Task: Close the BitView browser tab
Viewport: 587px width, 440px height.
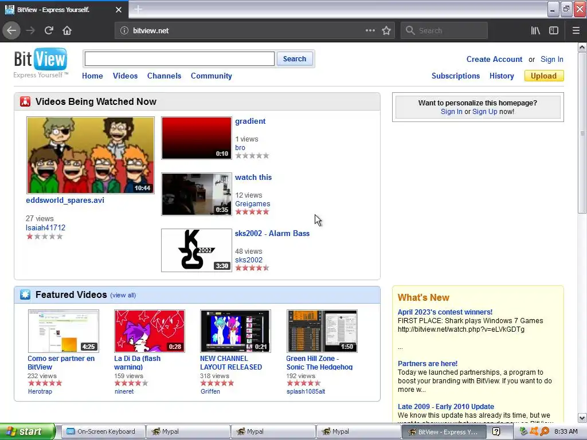Action: [x=119, y=10]
